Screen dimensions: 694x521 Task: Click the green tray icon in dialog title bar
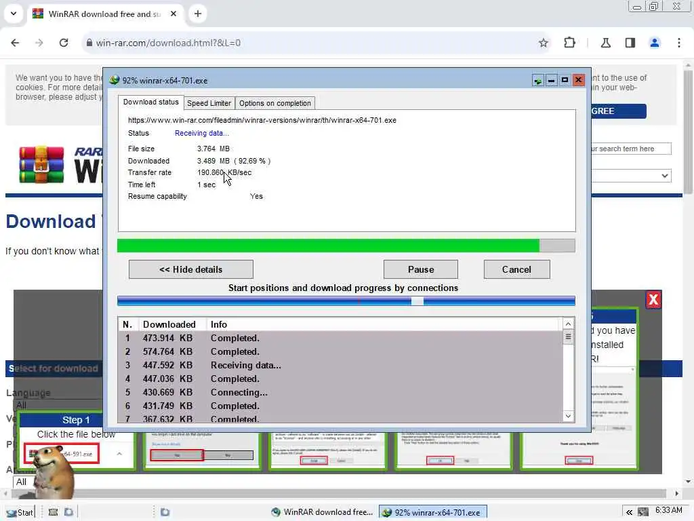537,80
